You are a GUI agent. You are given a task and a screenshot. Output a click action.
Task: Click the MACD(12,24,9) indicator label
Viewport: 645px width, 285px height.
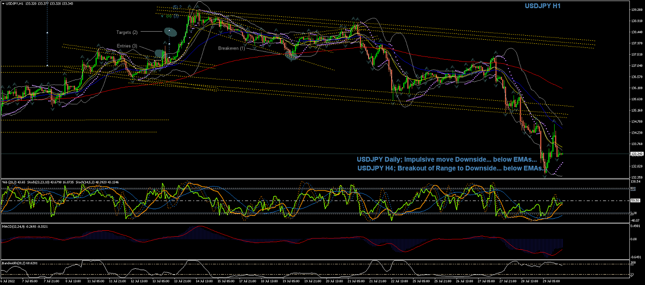(x=16, y=226)
